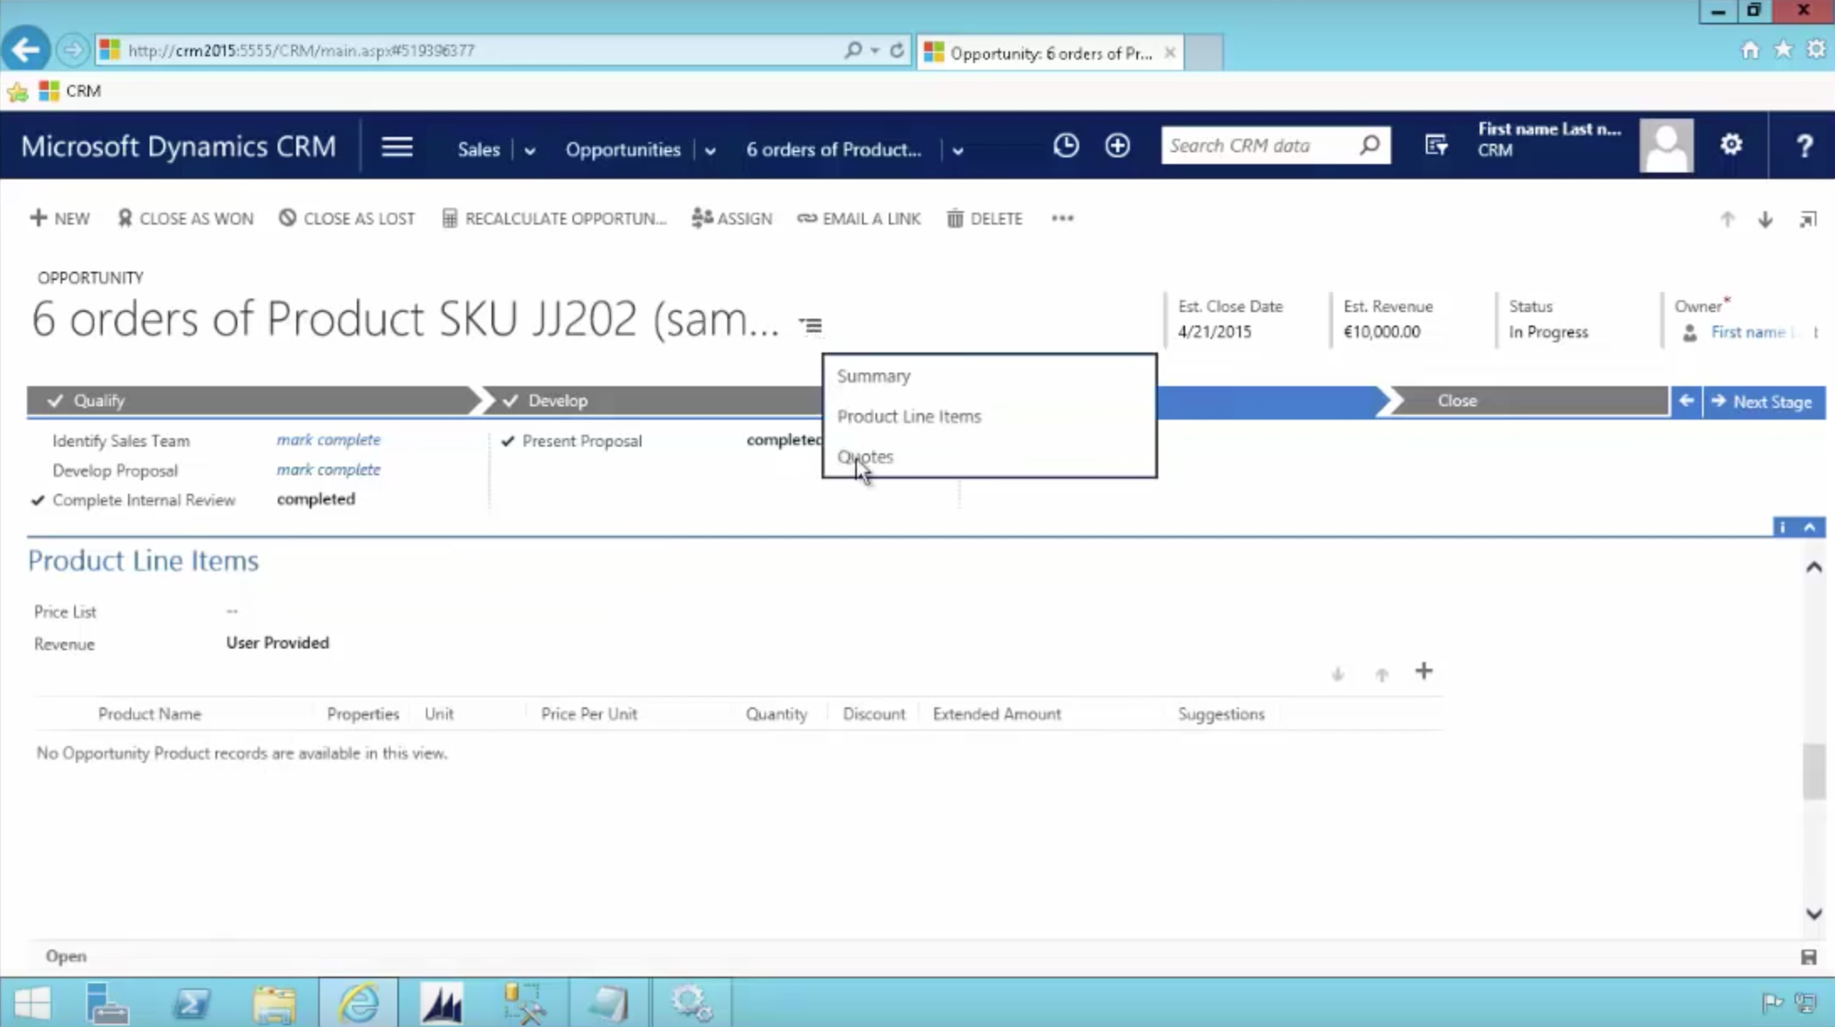This screenshot has height=1027, width=1835.
Task: Mark Develop Proposal complete
Action: click(x=328, y=470)
